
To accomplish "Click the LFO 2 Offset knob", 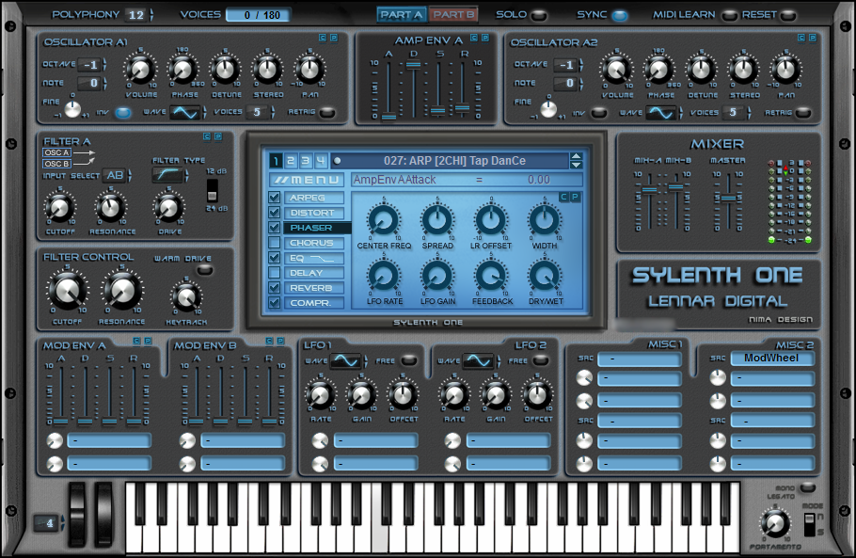I will (x=537, y=394).
